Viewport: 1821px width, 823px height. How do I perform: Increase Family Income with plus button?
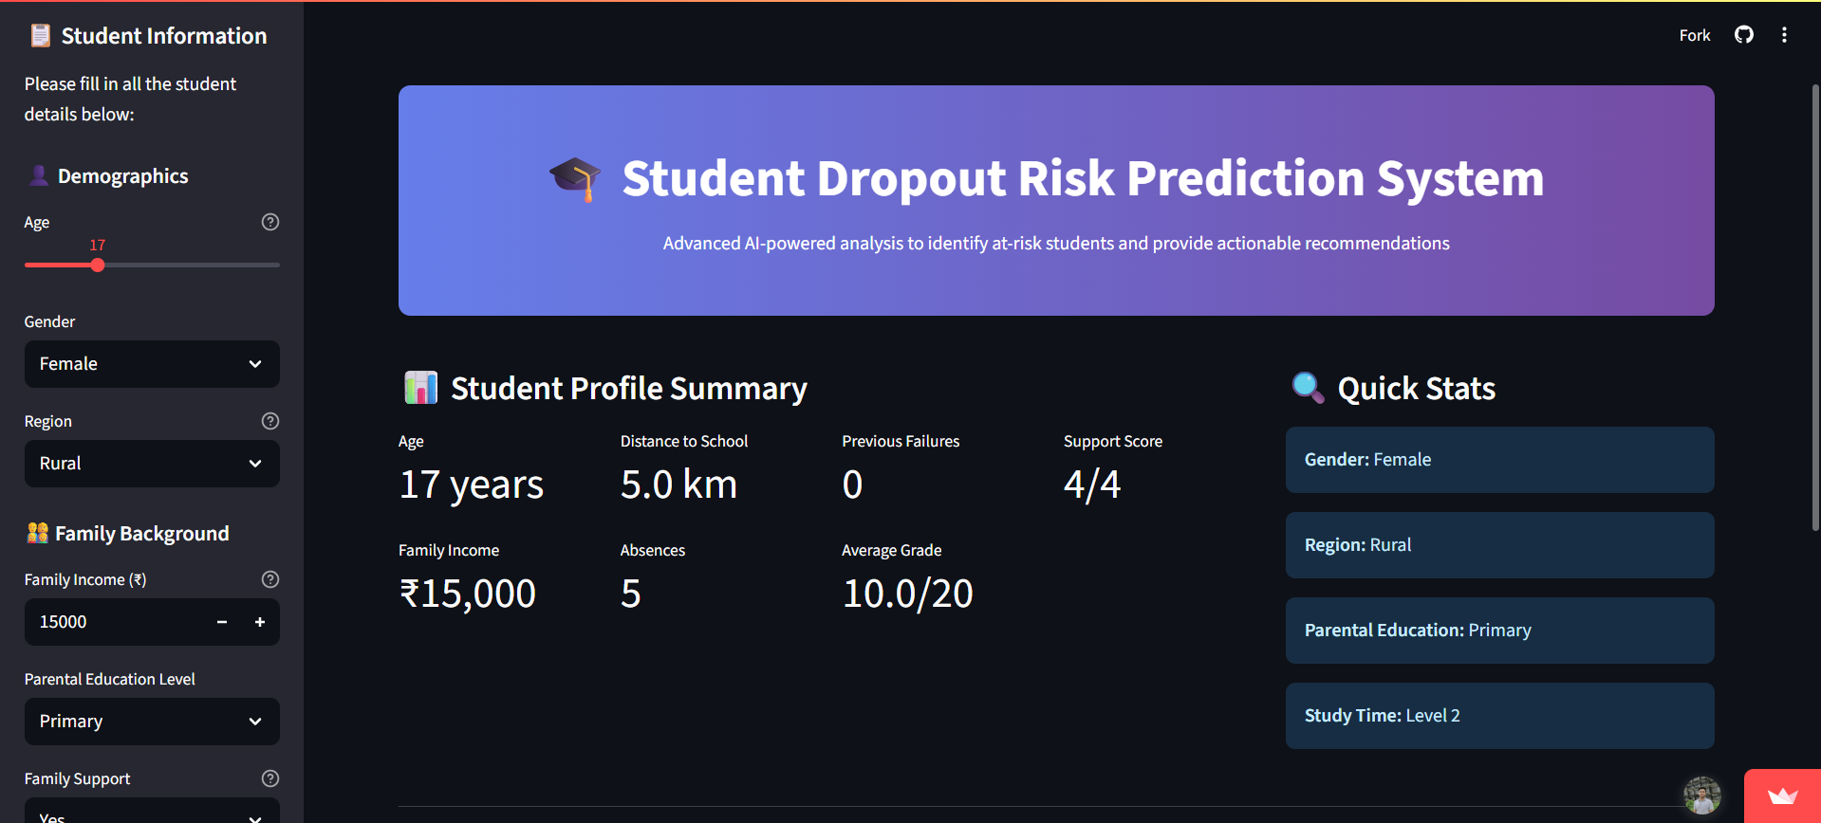point(260,622)
